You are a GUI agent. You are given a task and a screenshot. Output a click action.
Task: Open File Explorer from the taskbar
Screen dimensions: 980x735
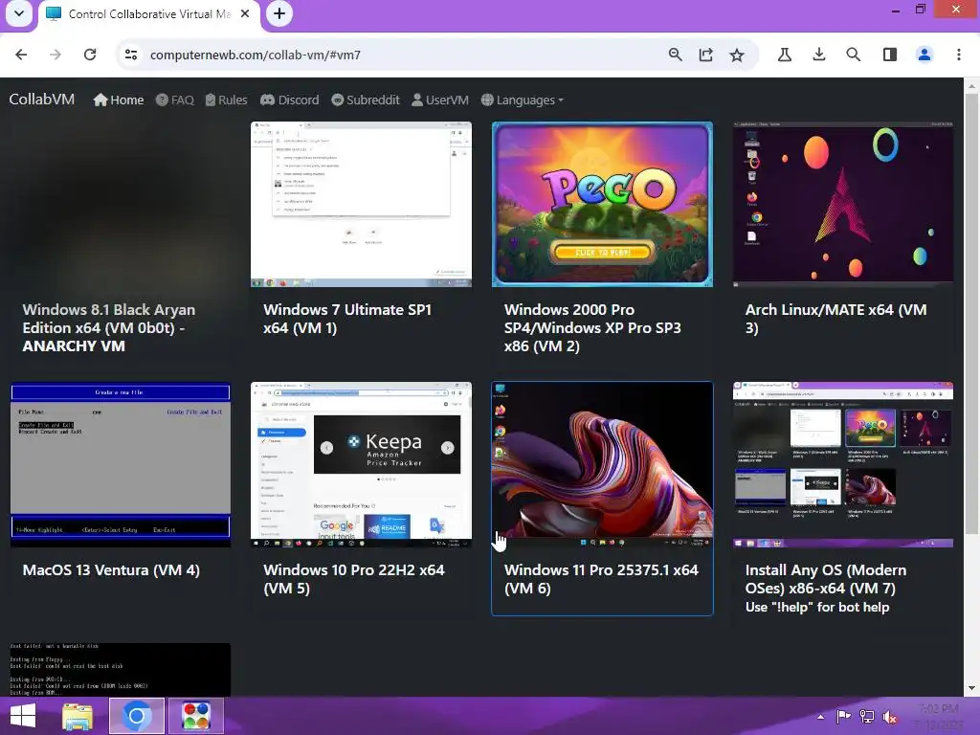(78, 716)
